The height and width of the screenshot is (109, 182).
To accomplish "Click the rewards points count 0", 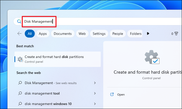I will click(172, 34).
